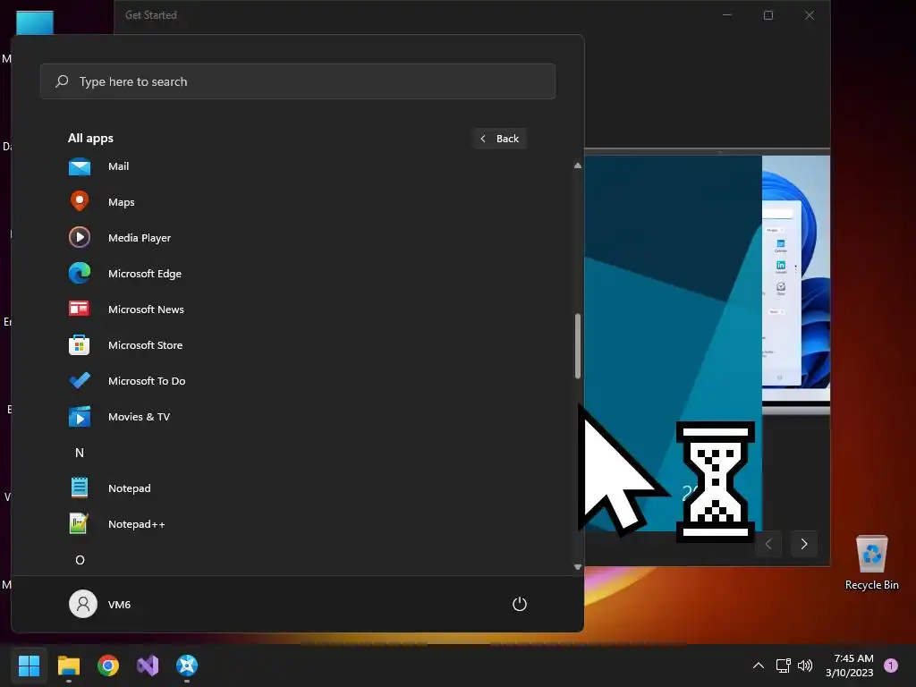Show hidden system tray icons
Screen dimensions: 916x687
tap(759, 666)
